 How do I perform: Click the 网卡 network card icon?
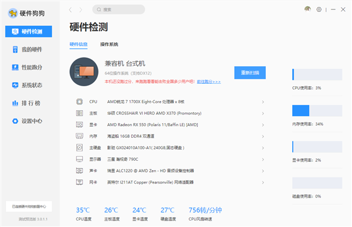tap(79, 182)
